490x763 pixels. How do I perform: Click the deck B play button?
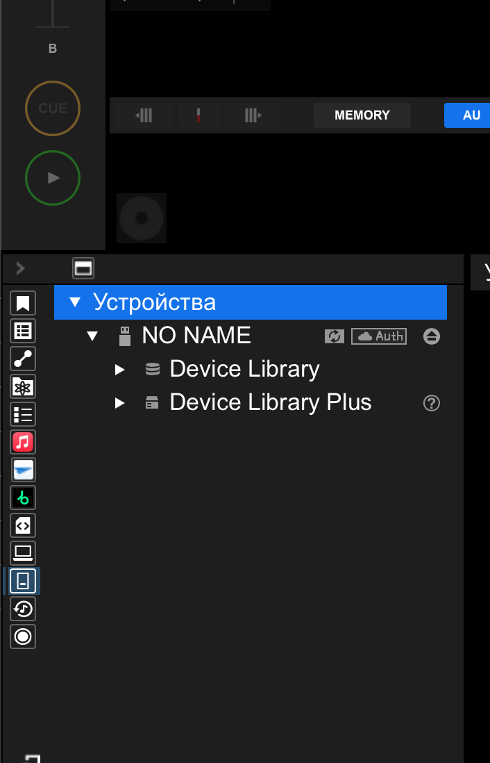click(x=53, y=178)
